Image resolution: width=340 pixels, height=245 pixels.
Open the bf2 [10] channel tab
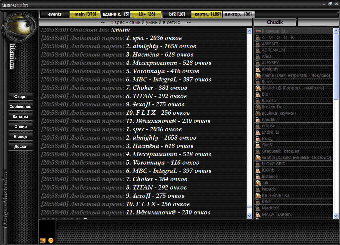coord(177,14)
